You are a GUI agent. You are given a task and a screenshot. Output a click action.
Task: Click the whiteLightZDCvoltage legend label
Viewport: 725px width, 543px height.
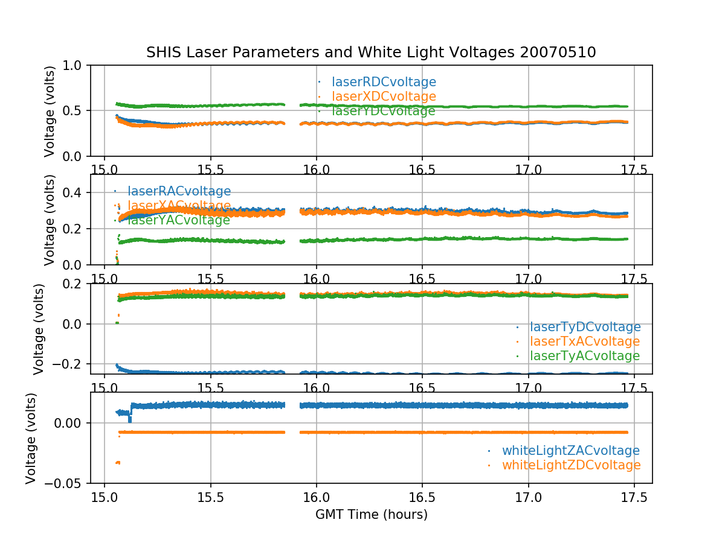571,465
